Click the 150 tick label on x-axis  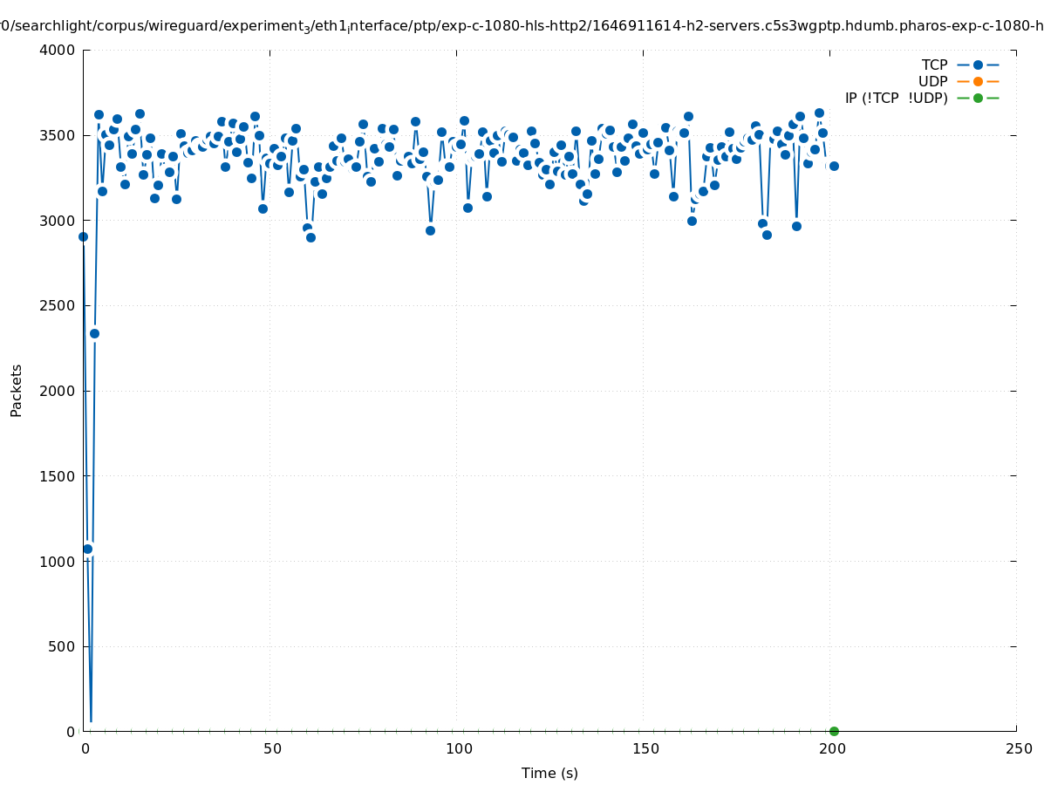tap(644, 748)
